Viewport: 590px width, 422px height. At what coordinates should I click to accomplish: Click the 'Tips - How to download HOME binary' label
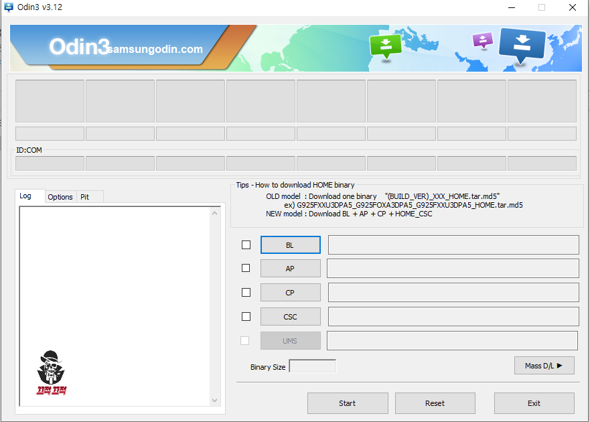[295, 185]
